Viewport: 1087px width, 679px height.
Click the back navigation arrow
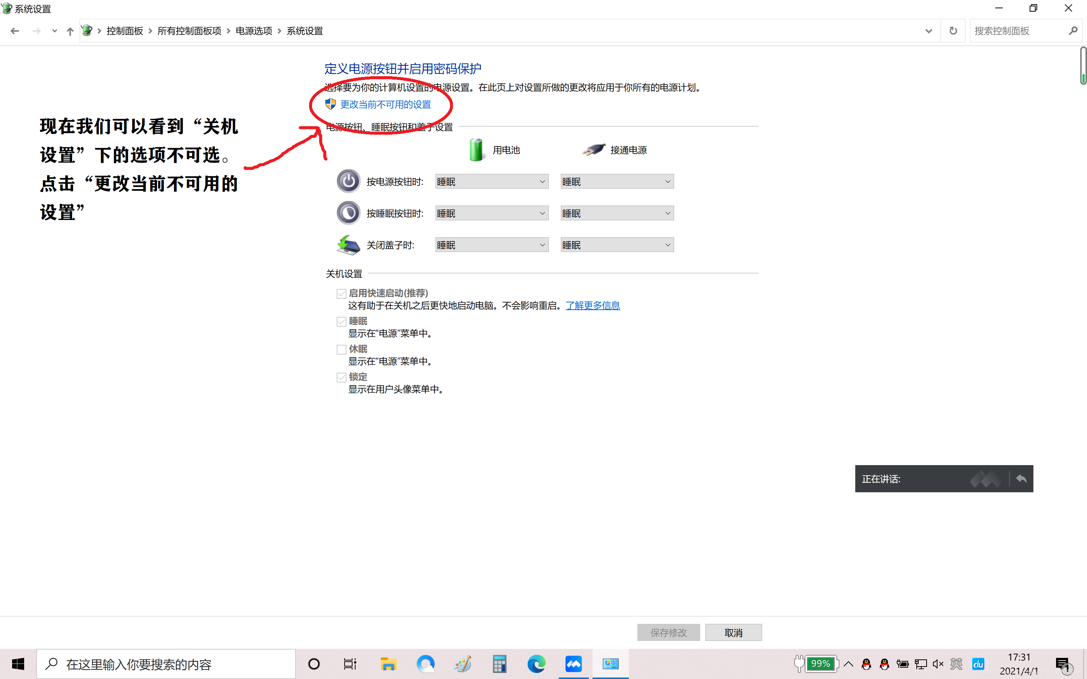(15, 31)
